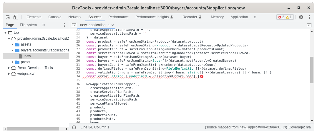The width and height of the screenshot is (317, 134).
Task: Click 'Line 34, Column 1' status text
Action: click(x=95, y=127)
